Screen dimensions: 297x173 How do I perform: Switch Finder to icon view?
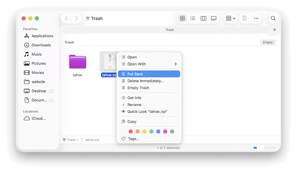(x=182, y=18)
